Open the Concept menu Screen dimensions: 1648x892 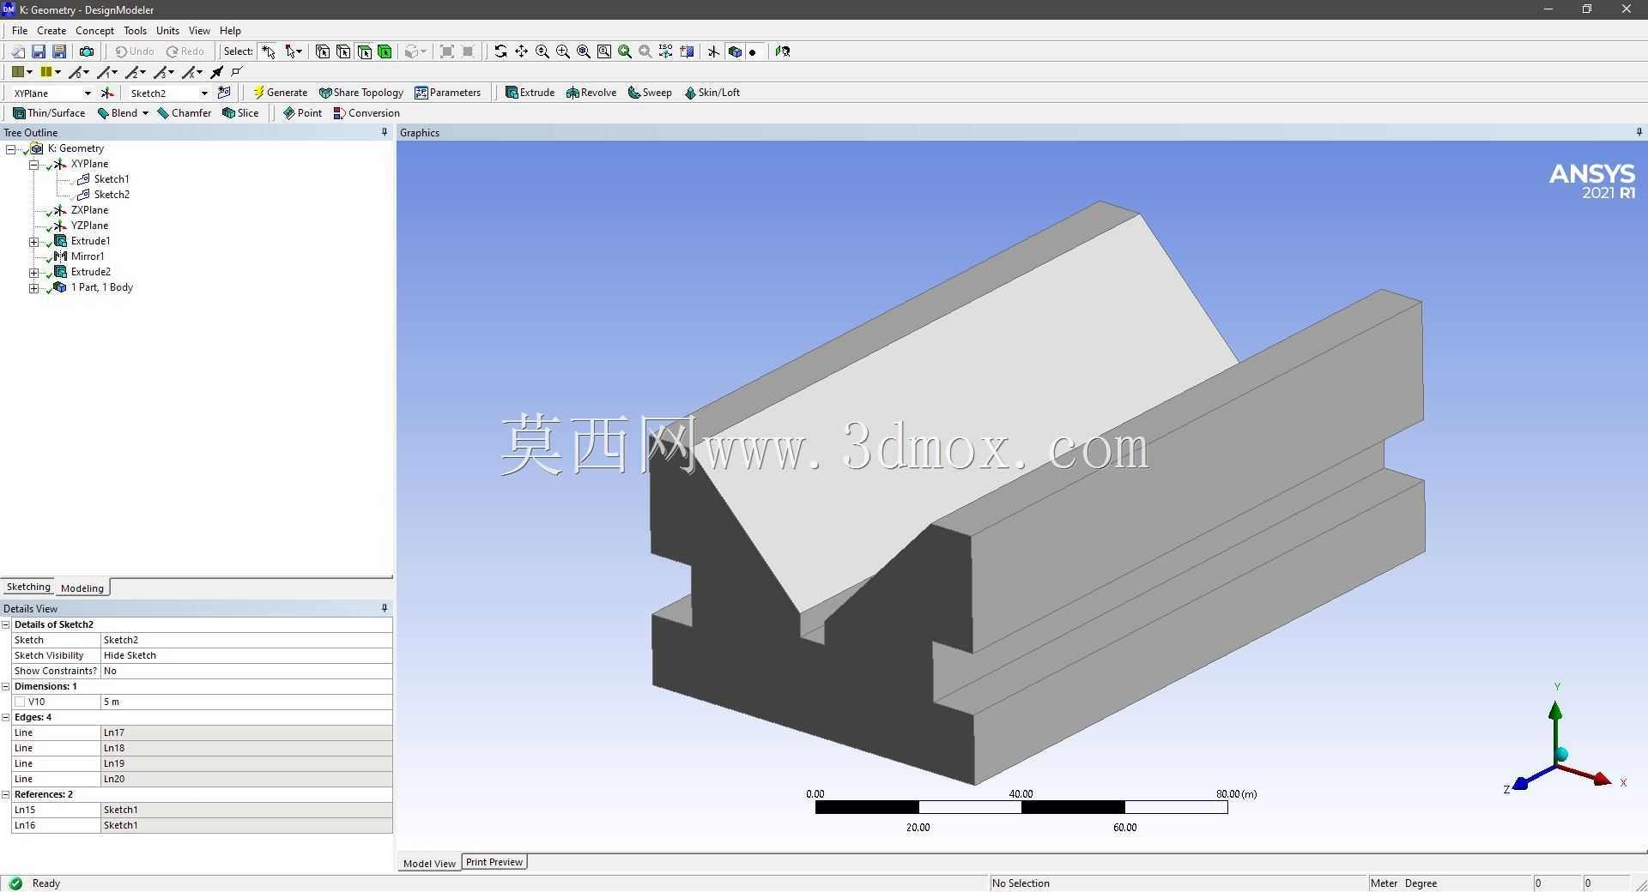94,30
